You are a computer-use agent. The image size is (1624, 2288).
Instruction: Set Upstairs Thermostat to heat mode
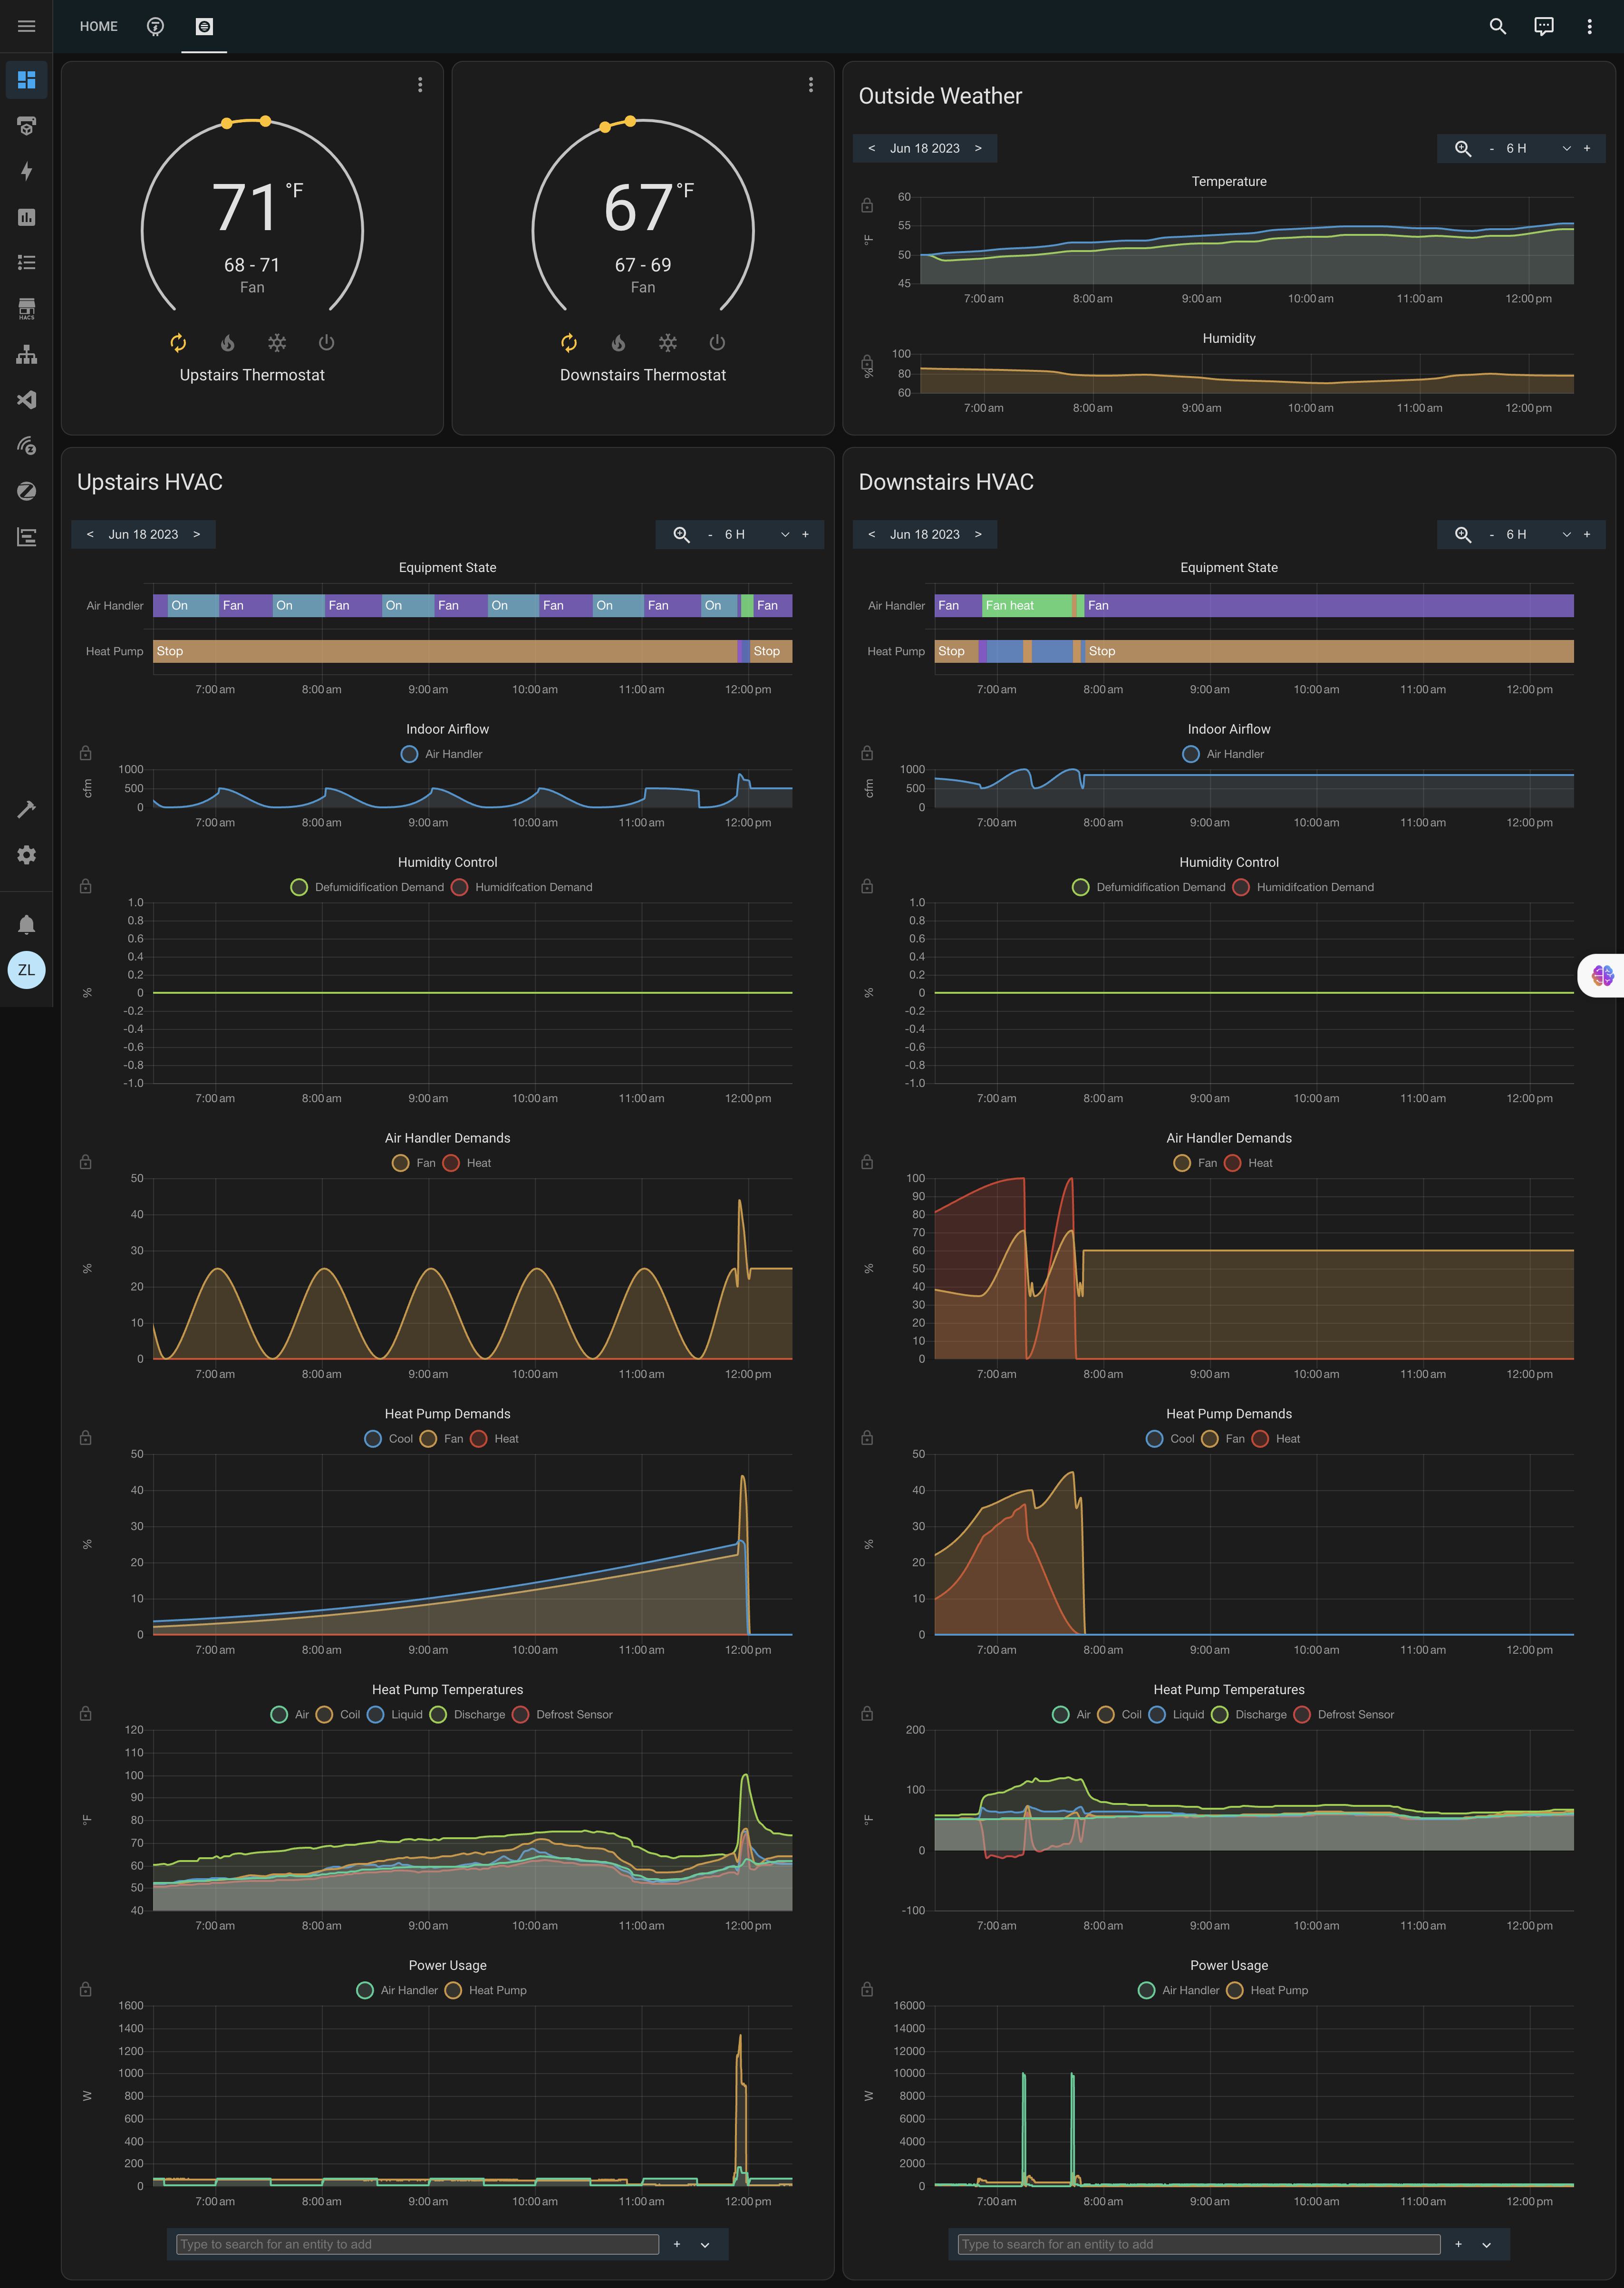point(228,343)
